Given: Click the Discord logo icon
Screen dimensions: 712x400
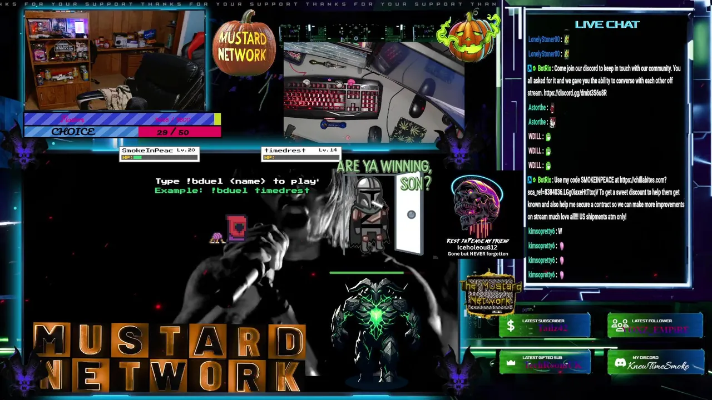Looking at the screenshot, I should [x=620, y=363].
